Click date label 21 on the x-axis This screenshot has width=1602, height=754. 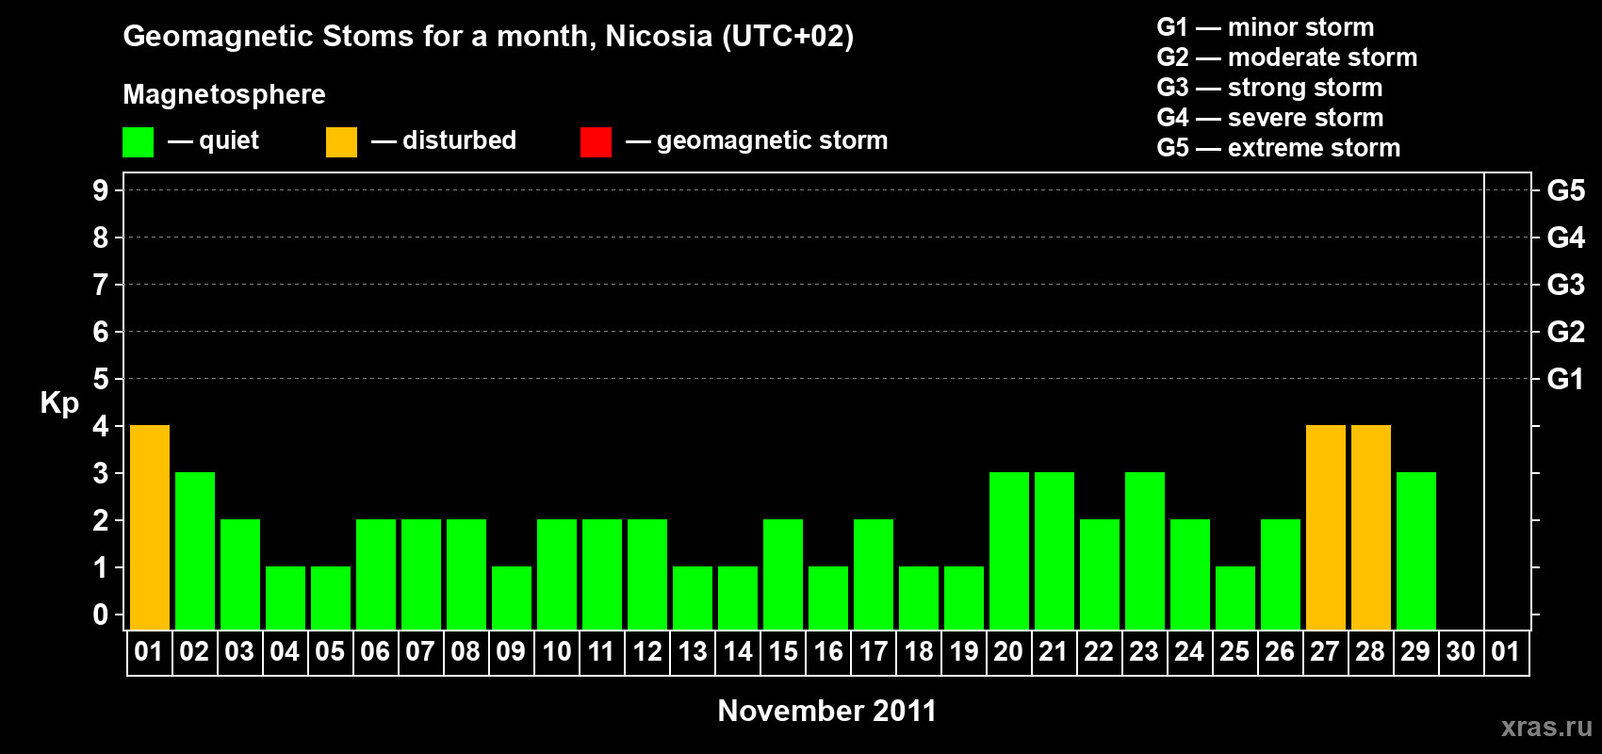coord(1054,651)
